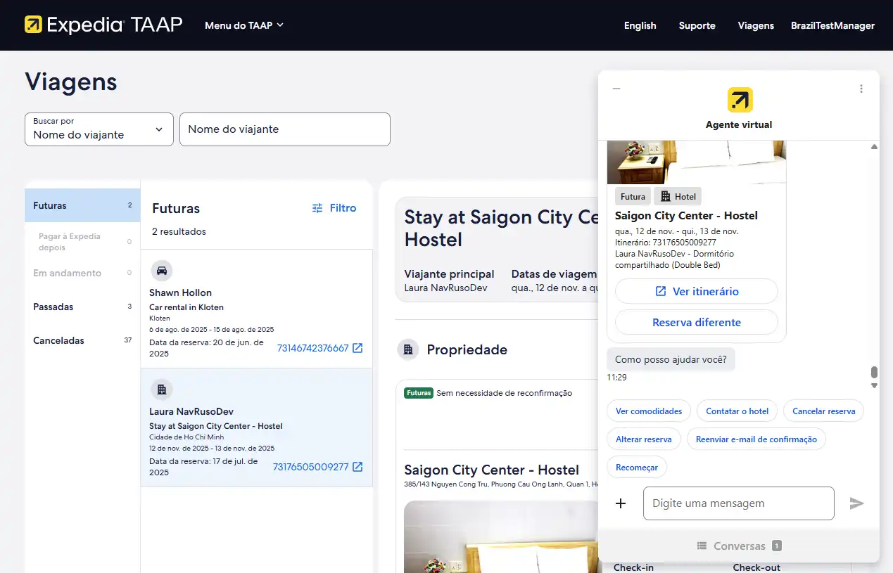The image size is (893, 573).
Task: Select the Futuras trips tab
Action: pos(82,205)
